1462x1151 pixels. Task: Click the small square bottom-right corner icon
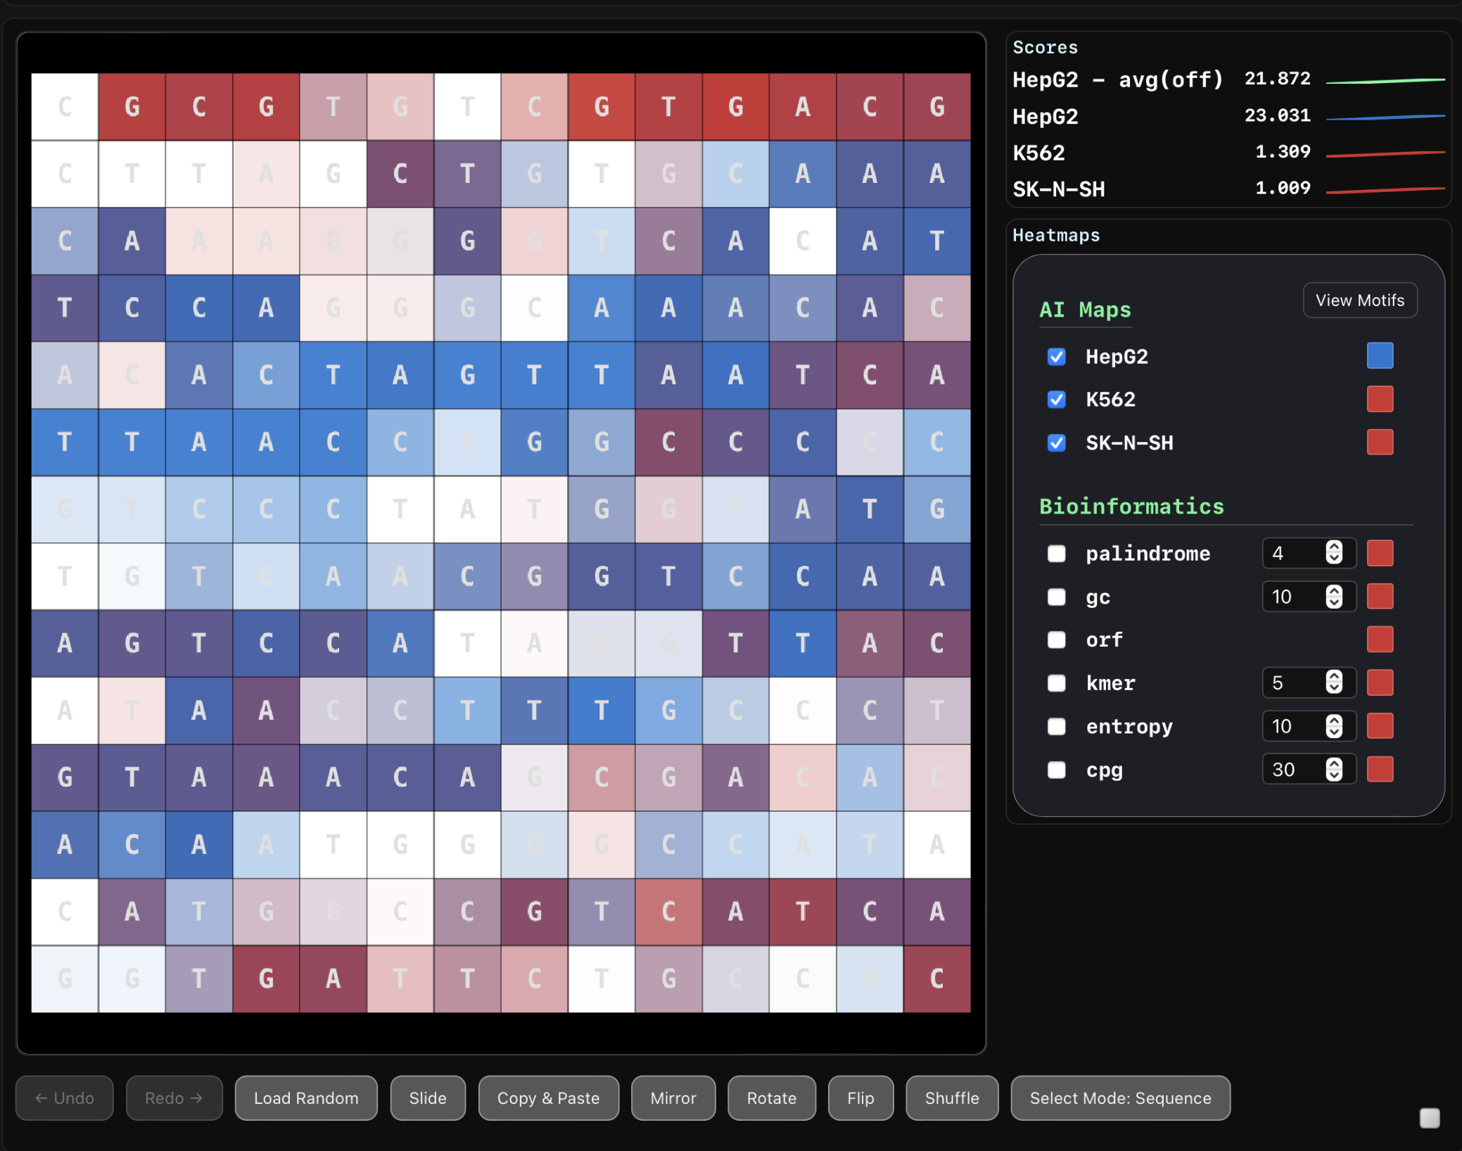click(x=1429, y=1118)
